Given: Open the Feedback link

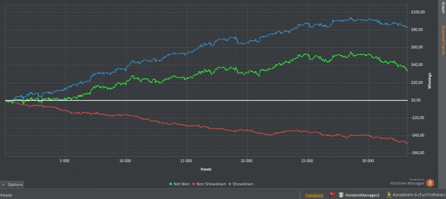Looking at the screenshot, I should point(314,196).
